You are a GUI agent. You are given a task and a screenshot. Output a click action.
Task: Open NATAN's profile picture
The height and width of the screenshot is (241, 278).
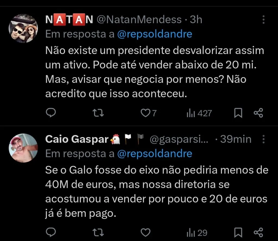tap(23, 28)
